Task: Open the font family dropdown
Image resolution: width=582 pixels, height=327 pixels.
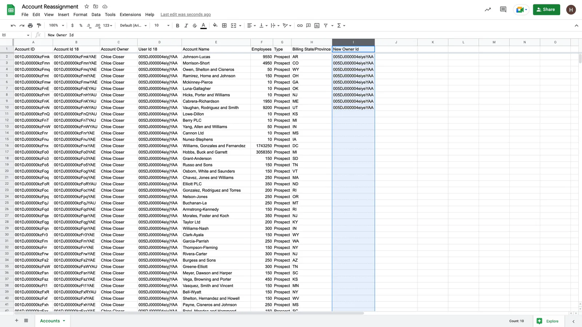Action: tap(133, 25)
